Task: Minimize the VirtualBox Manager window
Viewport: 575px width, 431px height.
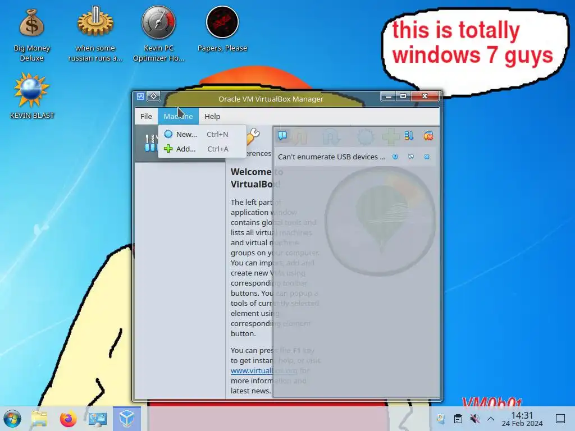Action: click(x=389, y=96)
